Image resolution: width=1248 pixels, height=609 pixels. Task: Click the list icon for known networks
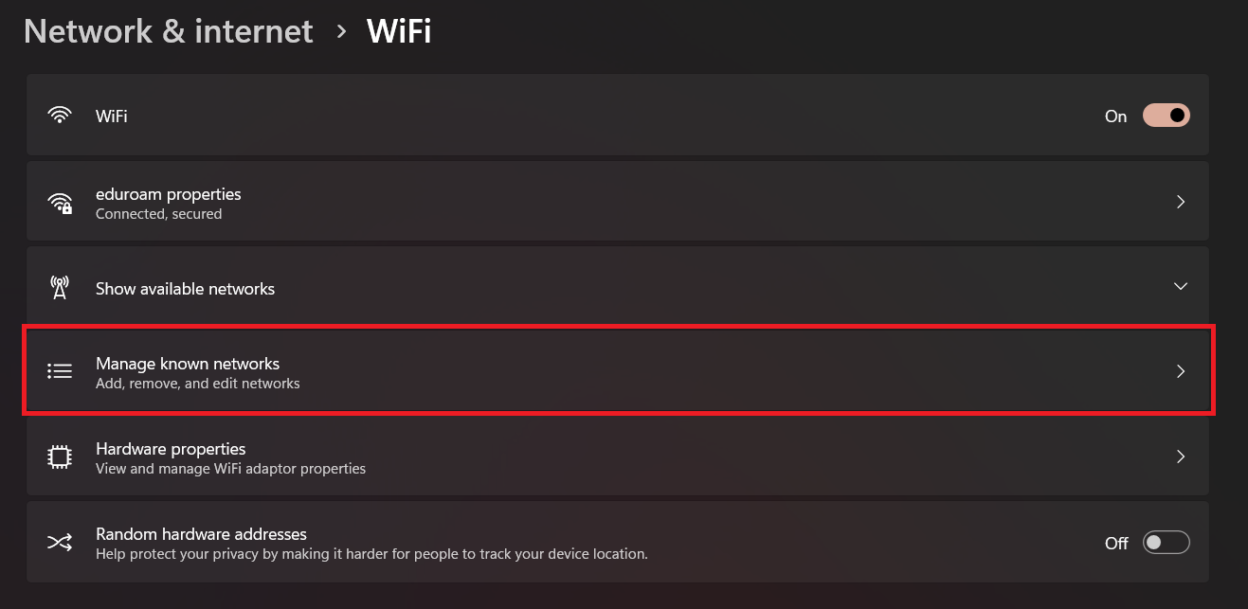[60, 371]
